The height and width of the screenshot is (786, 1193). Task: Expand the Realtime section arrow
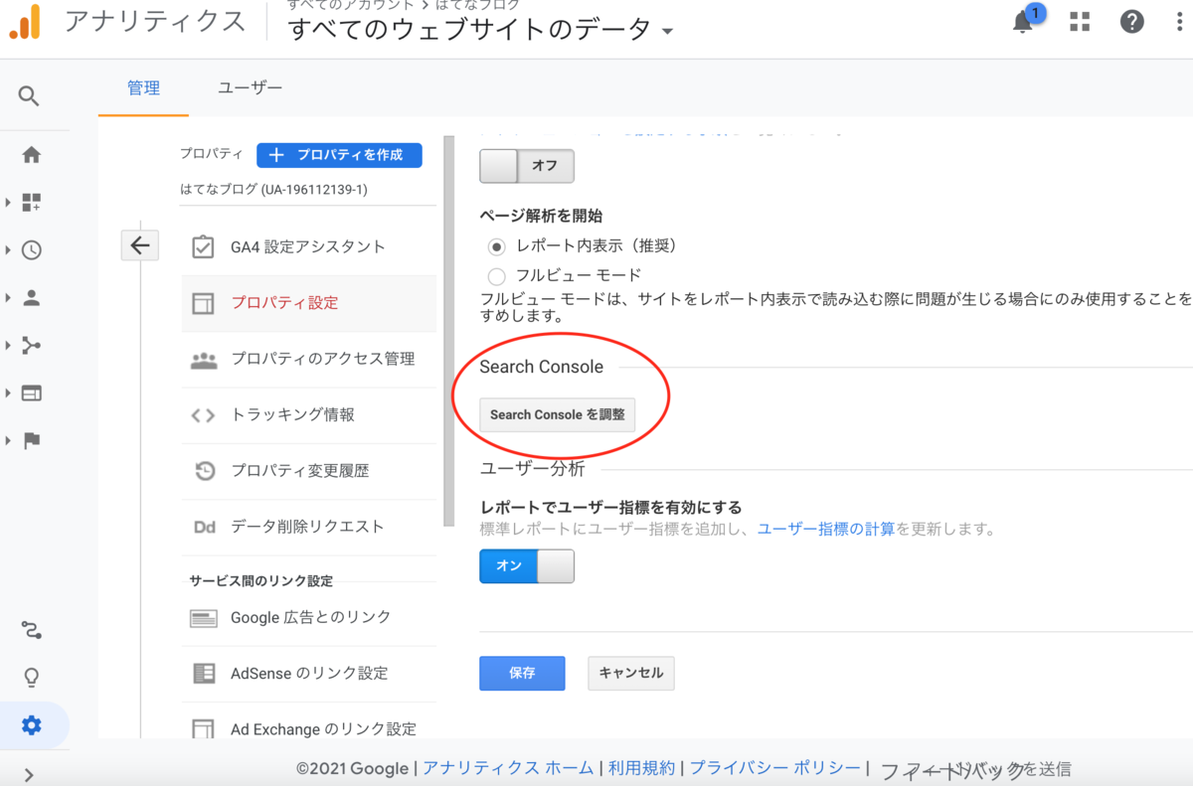point(8,250)
